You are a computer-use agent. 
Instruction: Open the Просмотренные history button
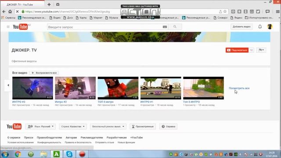pos(143,126)
